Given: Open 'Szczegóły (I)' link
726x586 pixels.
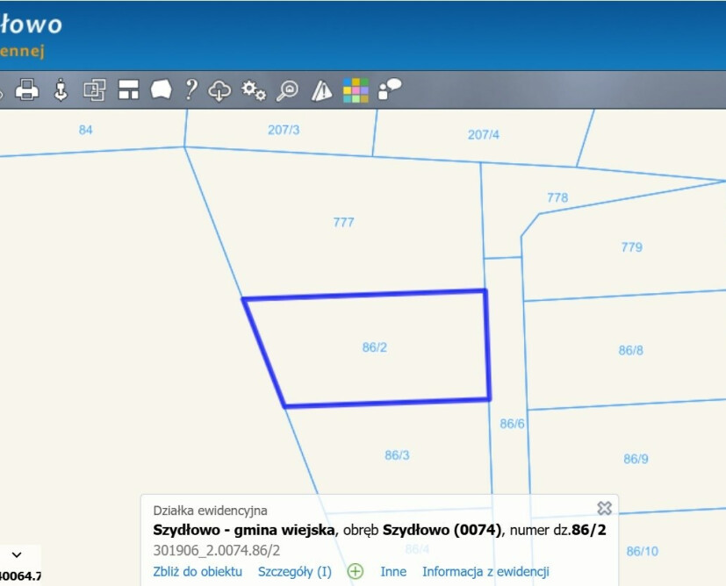Looking at the screenshot, I should (x=295, y=572).
